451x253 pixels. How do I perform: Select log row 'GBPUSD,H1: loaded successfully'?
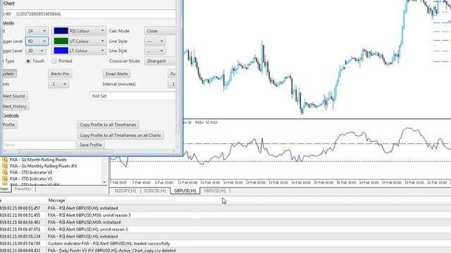225,244
